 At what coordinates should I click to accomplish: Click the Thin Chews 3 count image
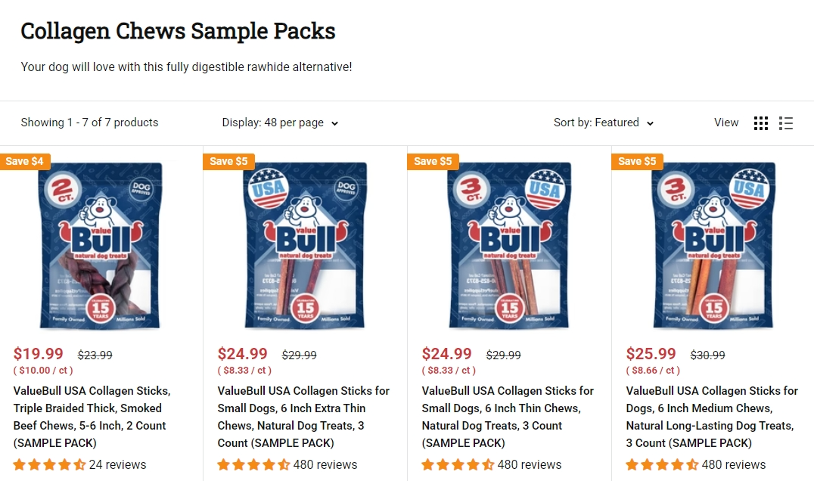[x=510, y=246]
